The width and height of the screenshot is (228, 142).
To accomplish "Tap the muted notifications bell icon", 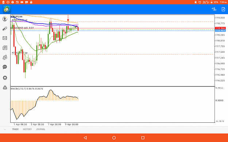I will click(196, 2).
